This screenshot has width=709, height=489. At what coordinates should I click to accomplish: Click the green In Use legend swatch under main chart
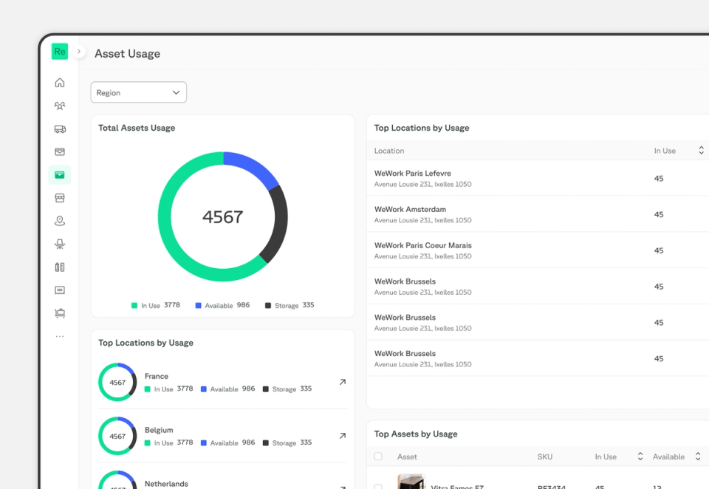tap(134, 306)
